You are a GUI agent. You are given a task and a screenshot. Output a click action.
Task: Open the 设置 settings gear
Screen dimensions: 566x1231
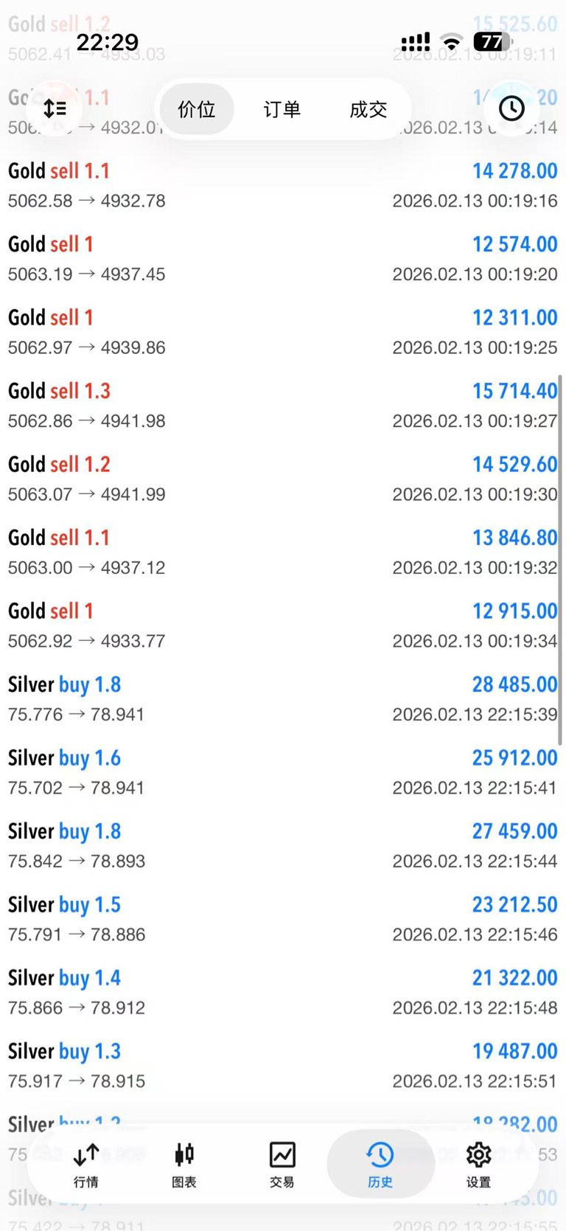pyautogui.click(x=478, y=1163)
